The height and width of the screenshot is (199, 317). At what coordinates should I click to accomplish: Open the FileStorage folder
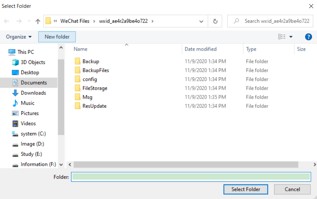95,88
